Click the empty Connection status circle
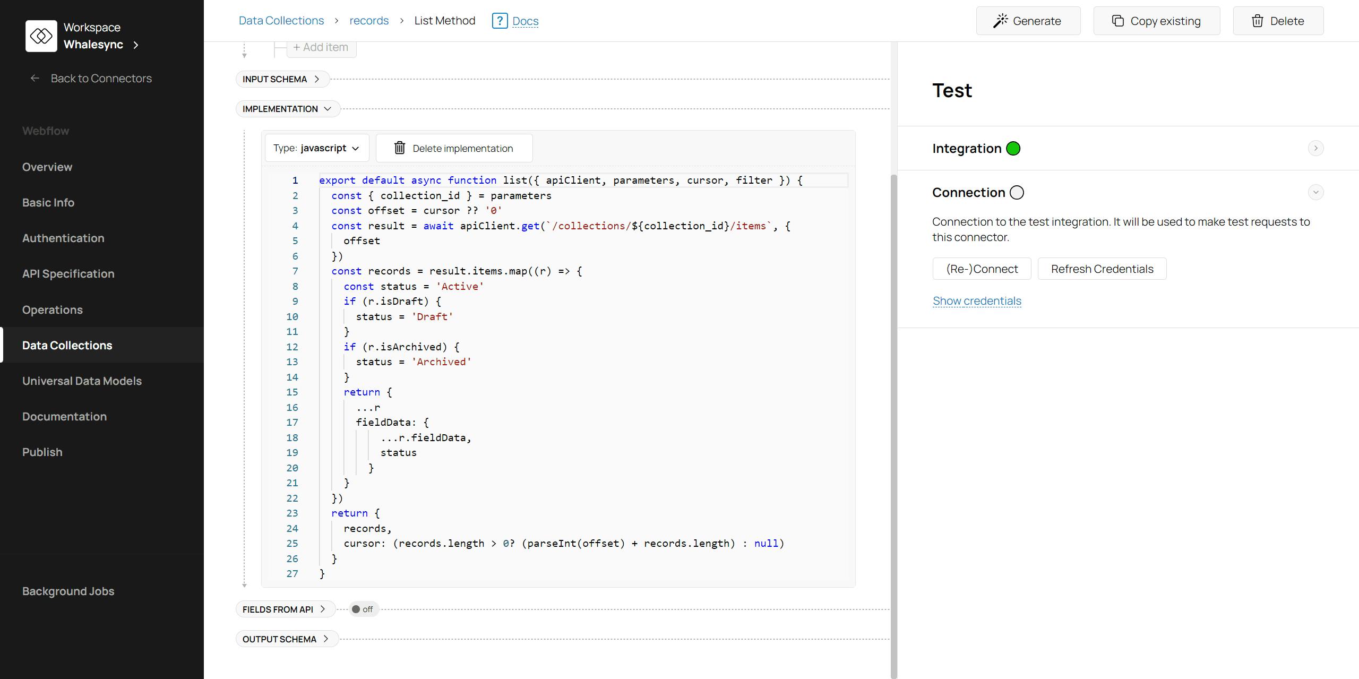The width and height of the screenshot is (1359, 679). (1017, 193)
